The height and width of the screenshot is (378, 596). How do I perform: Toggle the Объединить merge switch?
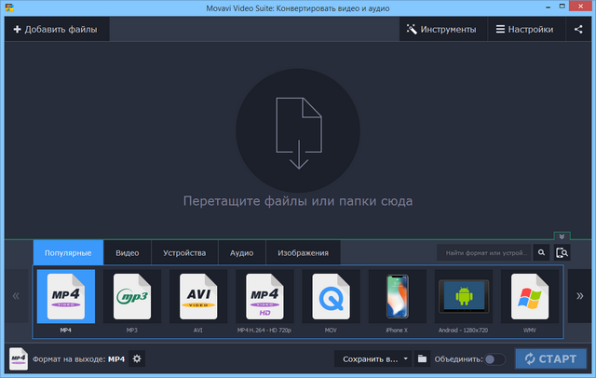click(x=494, y=358)
